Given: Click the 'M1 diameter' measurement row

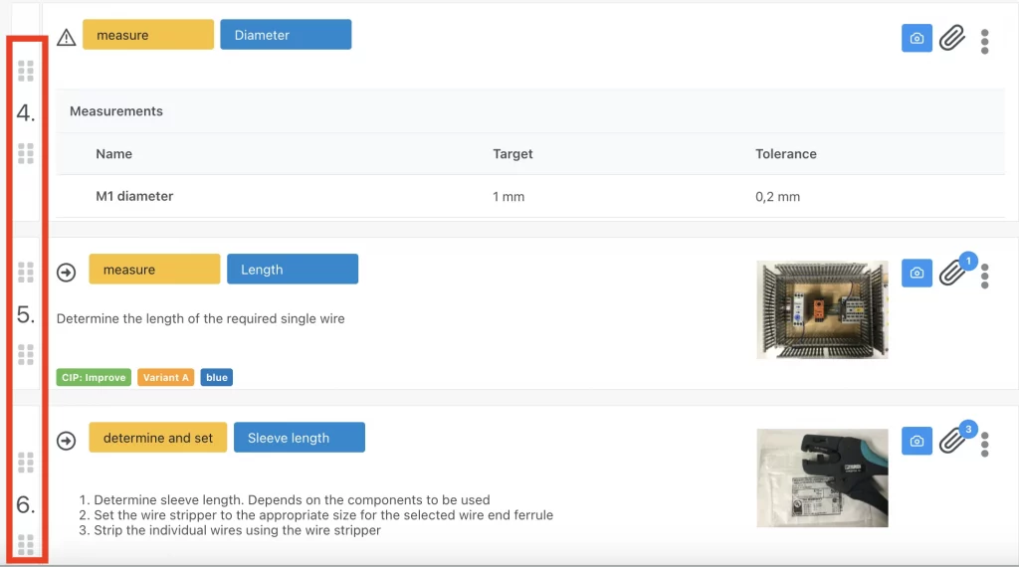Looking at the screenshot, I should click(x=134, y=197).
